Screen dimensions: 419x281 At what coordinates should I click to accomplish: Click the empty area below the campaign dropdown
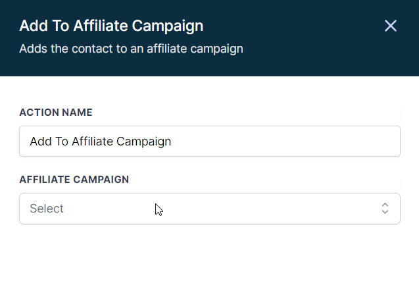pyautogui.click(x=209, y=253)
